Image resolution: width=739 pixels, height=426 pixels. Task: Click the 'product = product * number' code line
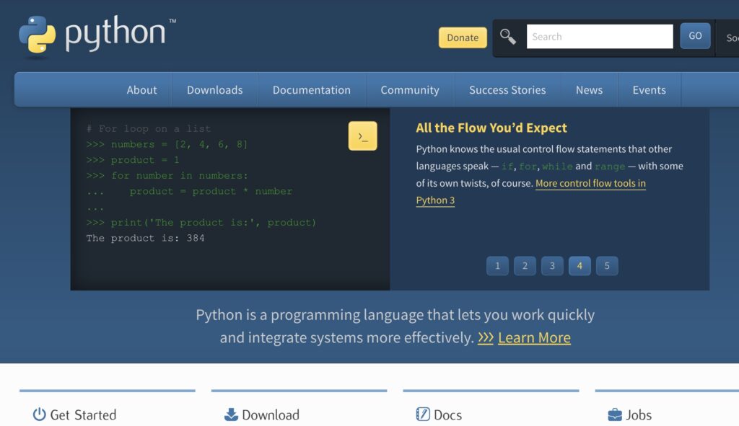(x=189, y=191)
